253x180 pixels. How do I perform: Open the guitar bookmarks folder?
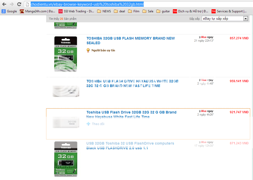(x=163, y=11)
